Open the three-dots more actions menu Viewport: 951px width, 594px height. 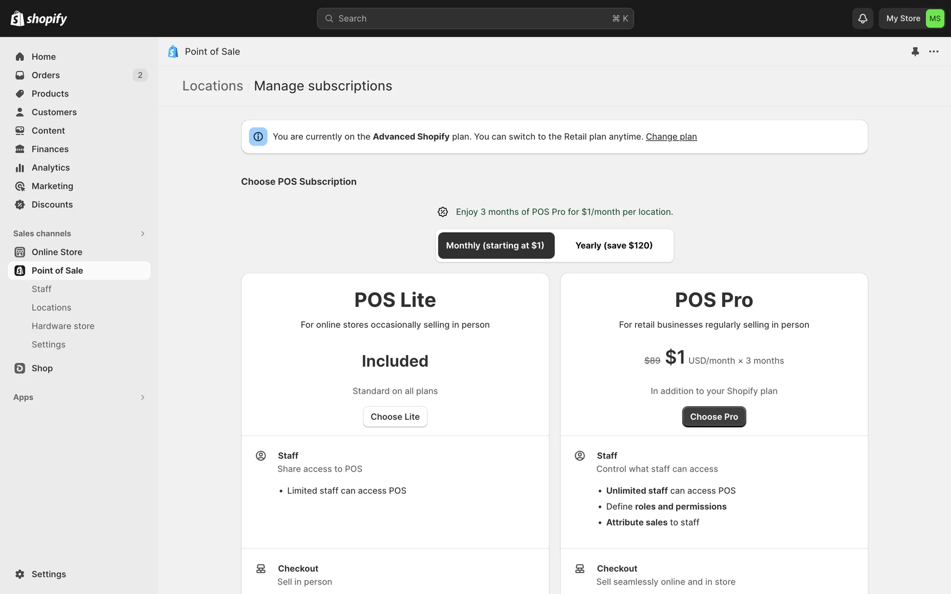pos(934,51)
